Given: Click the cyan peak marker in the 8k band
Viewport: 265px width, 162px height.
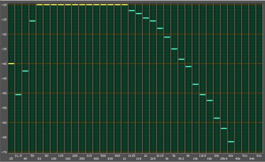Looking at the screenshot, I should click(x=188, y=67).
